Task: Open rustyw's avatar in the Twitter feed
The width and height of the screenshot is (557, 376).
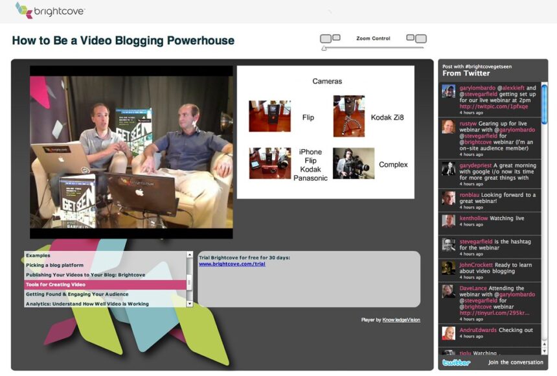Action: 449,126
